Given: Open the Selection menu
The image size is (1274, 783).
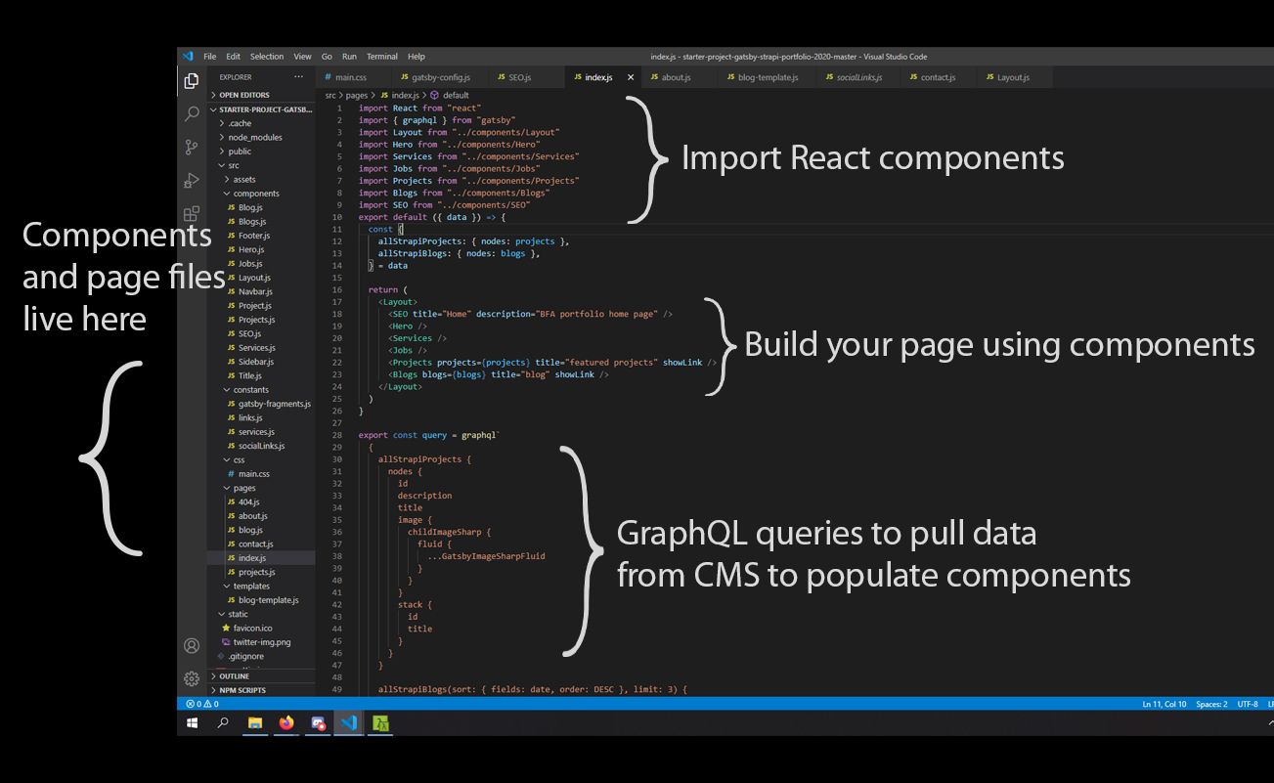Looking at the screenshot, I should click(x=267, y=57).
